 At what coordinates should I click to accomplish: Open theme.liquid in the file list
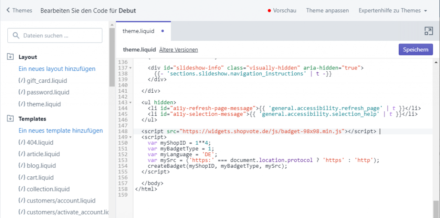point(44,104)
